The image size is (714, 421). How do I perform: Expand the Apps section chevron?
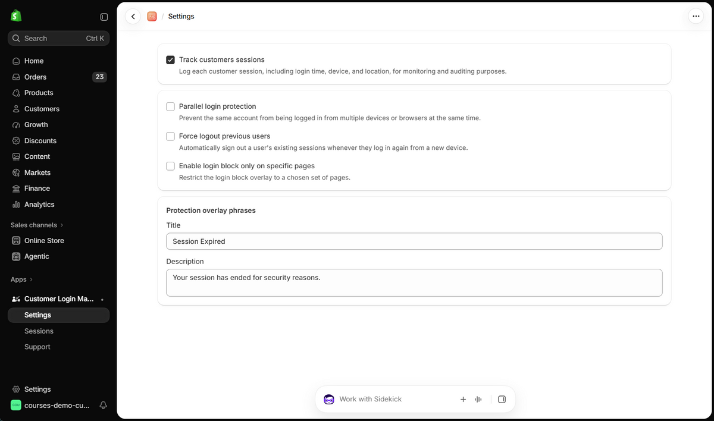(31, 279)
